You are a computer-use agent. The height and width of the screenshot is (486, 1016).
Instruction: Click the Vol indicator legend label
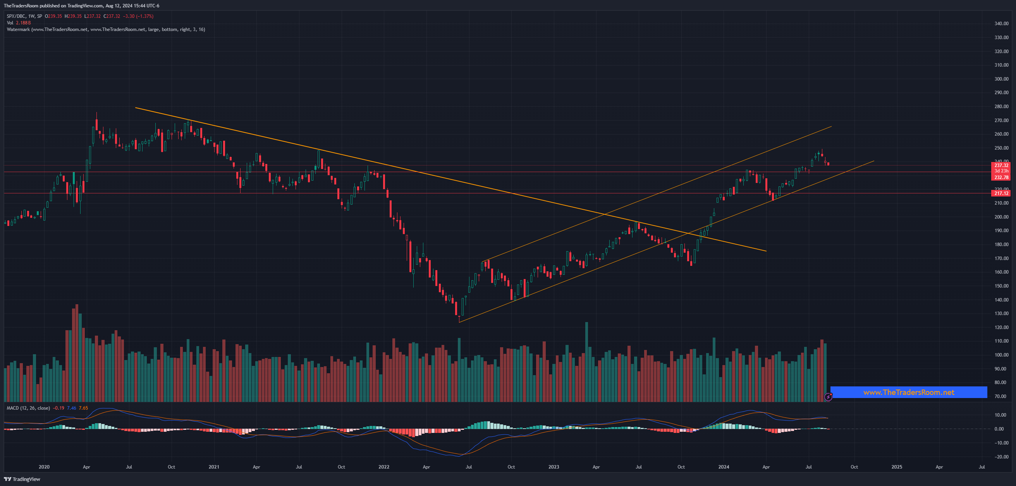pyautogui.click(x=10, y=23)
